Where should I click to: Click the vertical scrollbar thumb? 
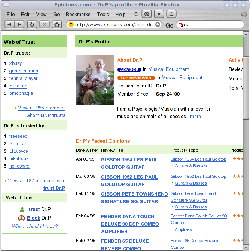pos(246,88)
